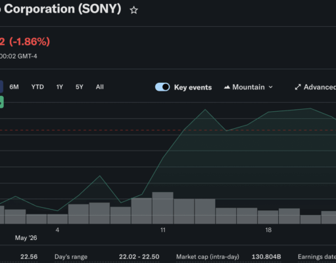The width and height of the screenshot is (336, 263).
Task: Click the green key event marker
Action: coord(1,102)
